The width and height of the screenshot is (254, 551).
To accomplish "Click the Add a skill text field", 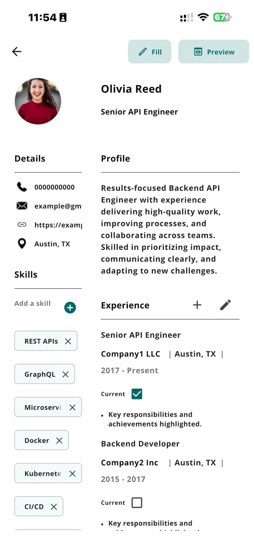I will [32, 303].
